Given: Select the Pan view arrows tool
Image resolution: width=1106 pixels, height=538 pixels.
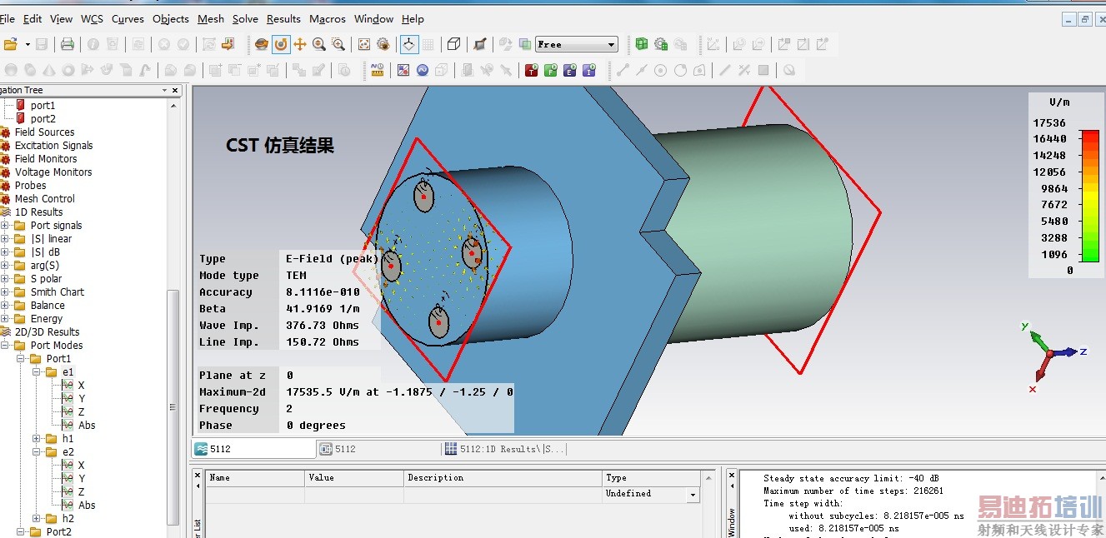Looking at the screenshot, I should [300, 44].
